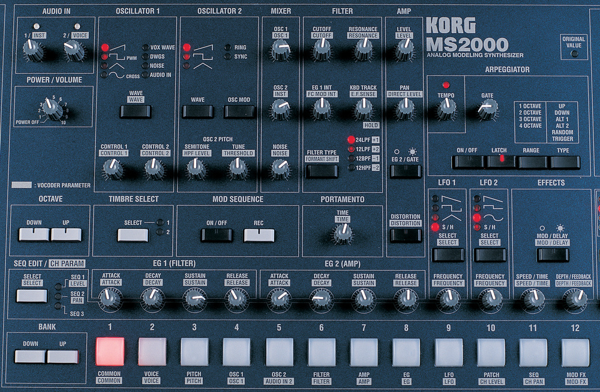
Task: Click the filter CUTOFF knob
Action: point(322,50)
